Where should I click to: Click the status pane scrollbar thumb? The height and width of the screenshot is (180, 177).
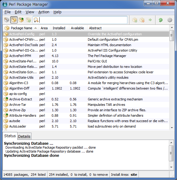click(x=171, y=153)
